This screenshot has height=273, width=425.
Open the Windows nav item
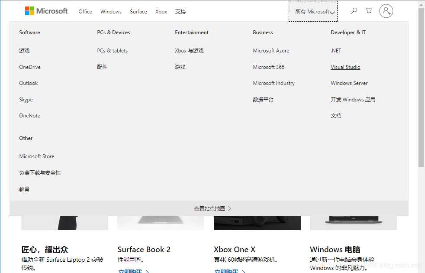click(x=111, y=12)
